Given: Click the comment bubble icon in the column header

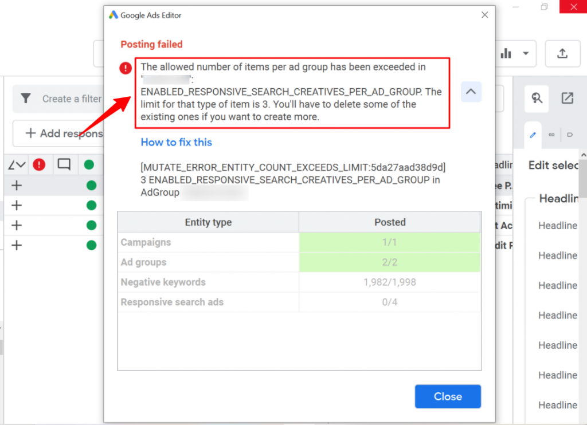Looking at the screenshot, I should (64, 164).
